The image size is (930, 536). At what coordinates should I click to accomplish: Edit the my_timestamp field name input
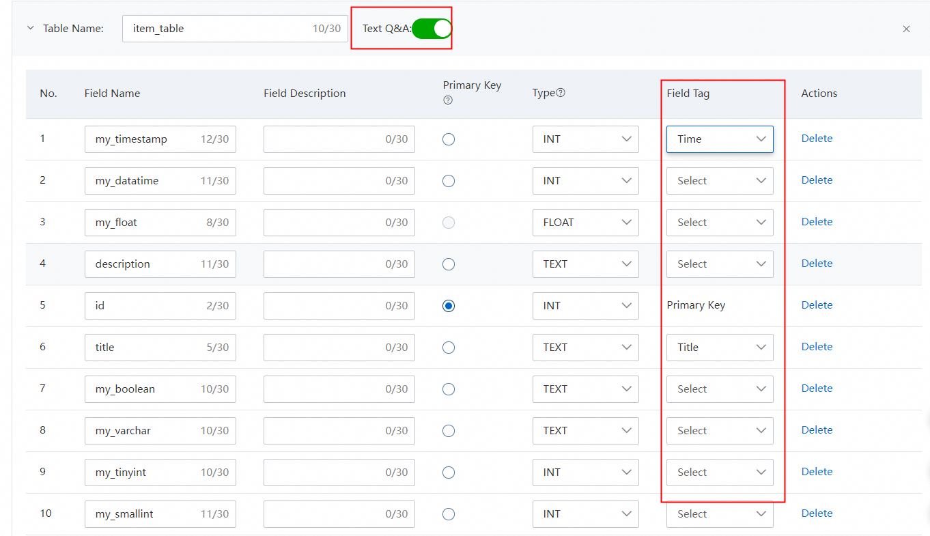(160, 139)
